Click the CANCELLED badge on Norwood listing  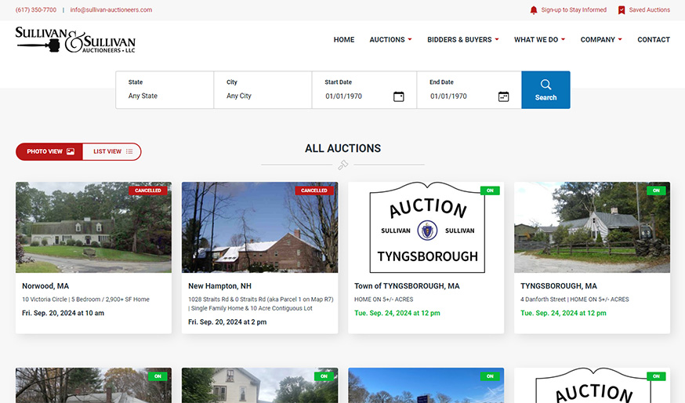click(147, 191)
